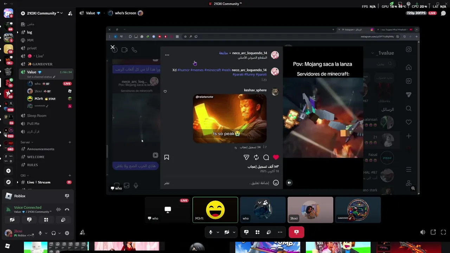Viewport: 450px width, 253px height.
Task: Open input device options next to user mic
Action: tap(46, 233)
